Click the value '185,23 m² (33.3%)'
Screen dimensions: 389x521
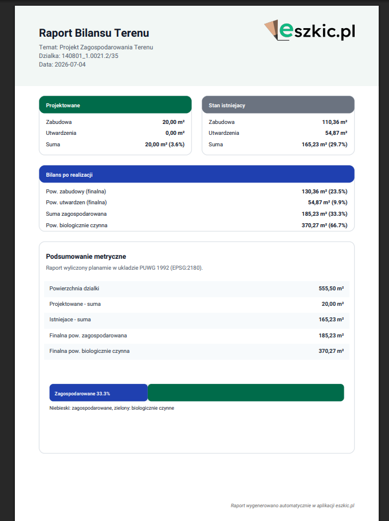(324, 214)
